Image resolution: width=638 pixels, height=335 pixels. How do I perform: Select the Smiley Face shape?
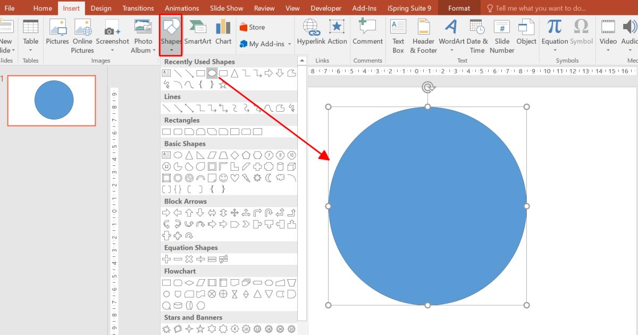[223, 177]
